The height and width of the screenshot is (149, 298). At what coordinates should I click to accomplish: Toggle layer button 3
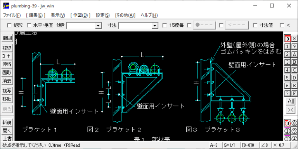pos(288,62)
